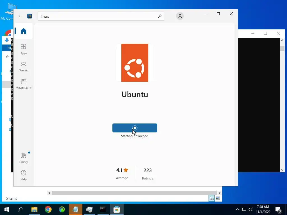287x215 pixels.
Task: Click File Explorer horizontal scrollbar left arrow
Action: click(49, 193)
